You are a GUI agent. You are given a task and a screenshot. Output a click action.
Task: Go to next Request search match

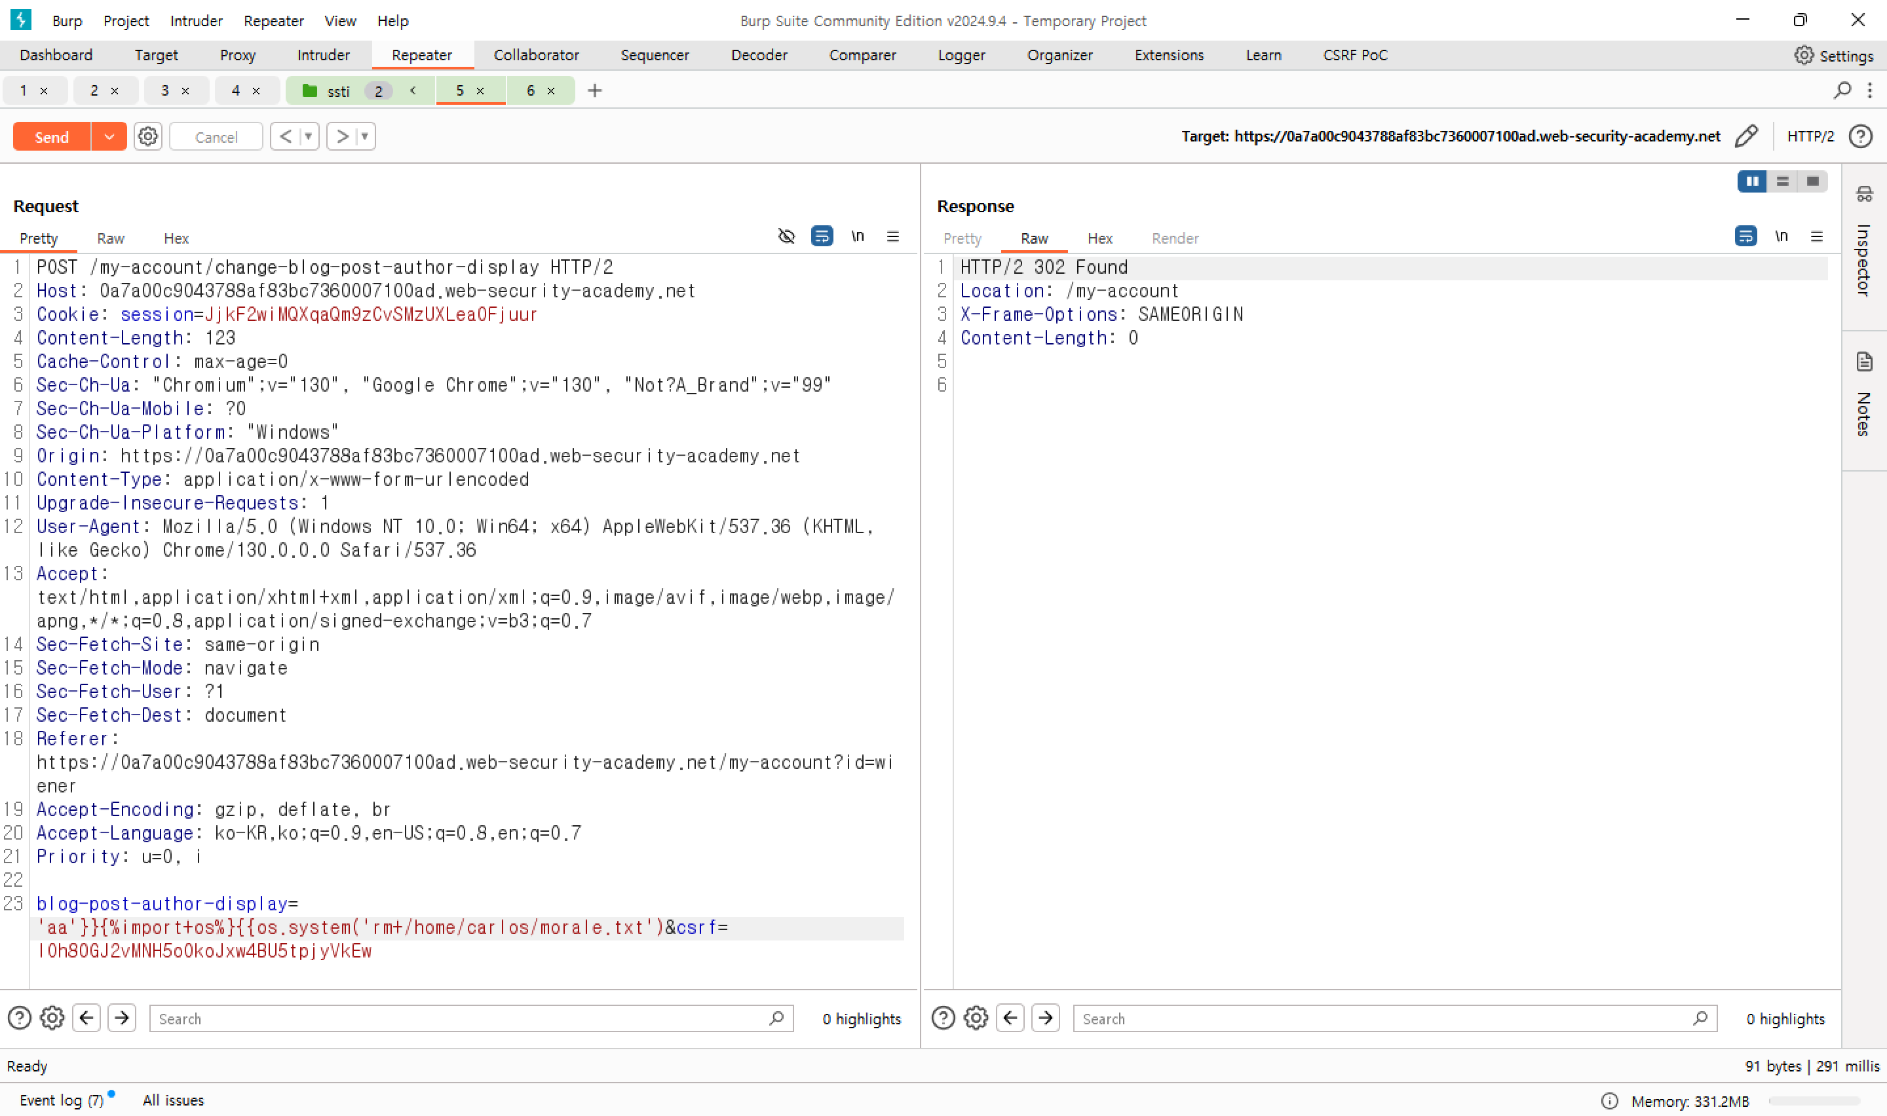point(122,1018)
